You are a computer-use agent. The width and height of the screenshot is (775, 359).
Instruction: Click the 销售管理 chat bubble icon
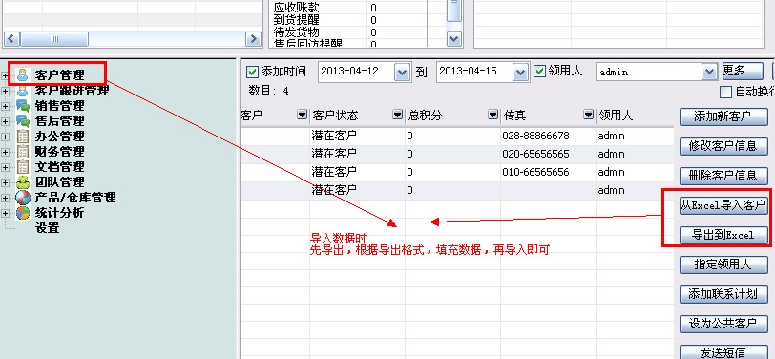[x=23, y=105]
